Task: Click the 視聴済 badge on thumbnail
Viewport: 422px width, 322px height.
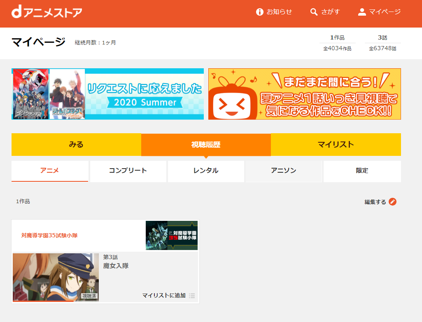Action: pyautogui.click(x=89, y=296)
